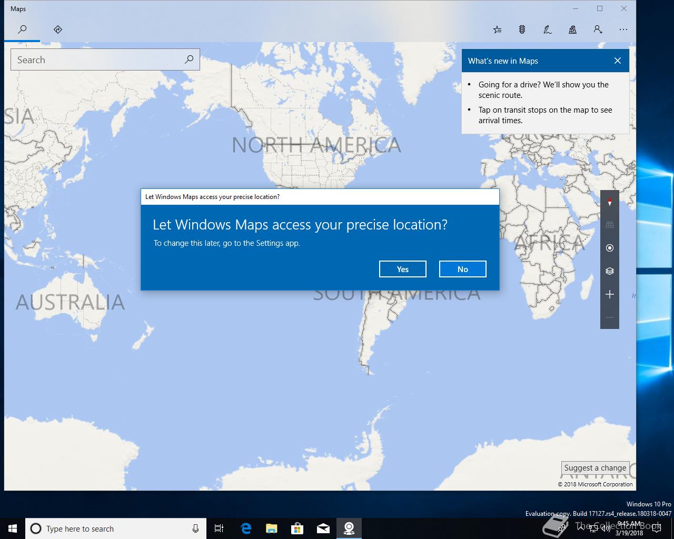Click the © 2018 Microsoft Corporation text
The width and height of the screenshot is (674, 539).
(x=596, y=484)
